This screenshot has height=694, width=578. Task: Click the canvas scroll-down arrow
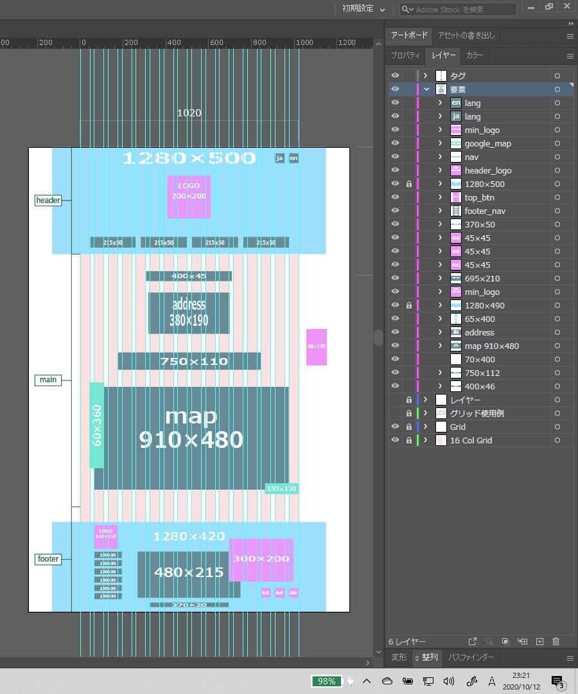[378, 652]
